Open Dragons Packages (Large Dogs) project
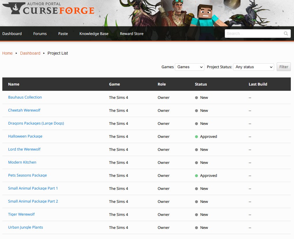The image size is (294, 239). [x=36, y=123]
